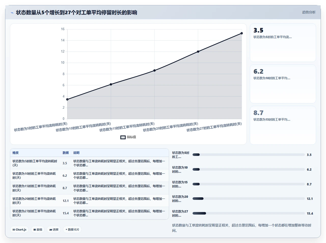
Task: Click the trend icon beside the title
Action: coord(12,13)
